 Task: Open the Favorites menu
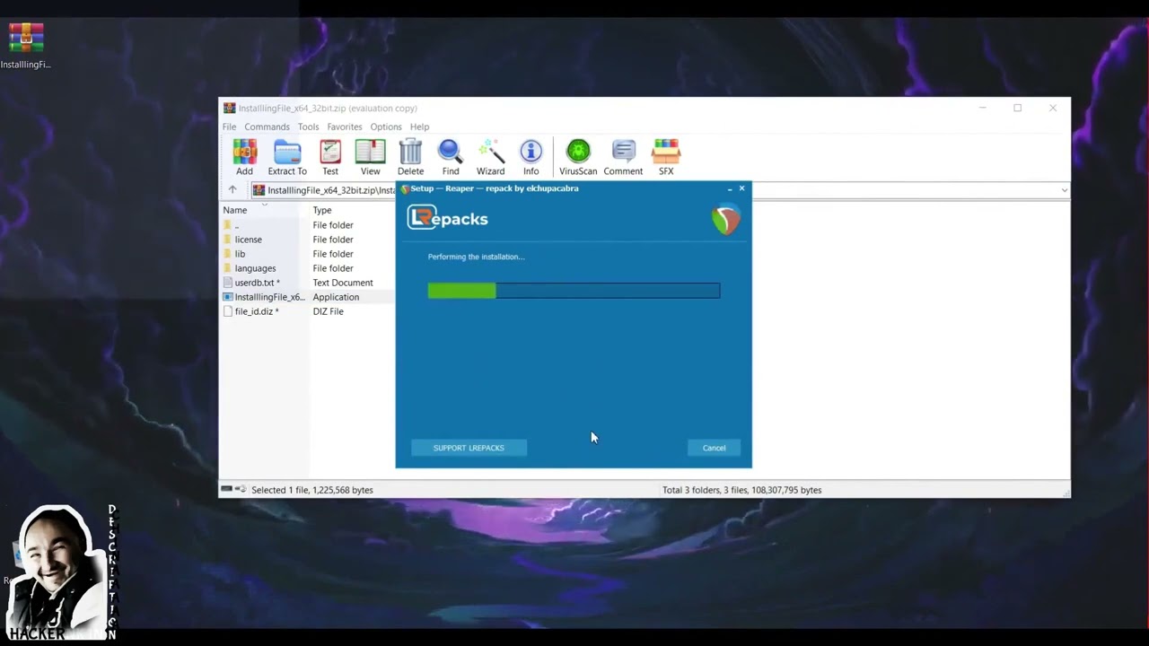click(x=344, y=127)
